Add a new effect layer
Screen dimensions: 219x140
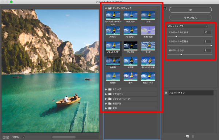pyautogui.click(x=187, y=136)
